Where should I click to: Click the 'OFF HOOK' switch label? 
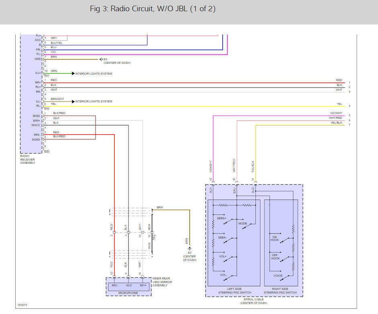click(275, 257)
